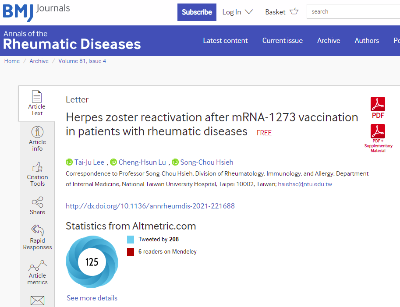Click the Subscribe button
This screenshot has height=307, width=400.
click(197, 12)
